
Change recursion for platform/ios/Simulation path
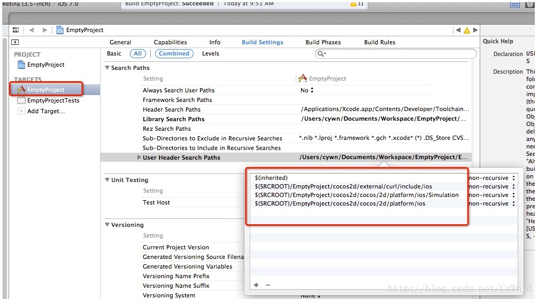pyautogui.click(x=492, y=195)
